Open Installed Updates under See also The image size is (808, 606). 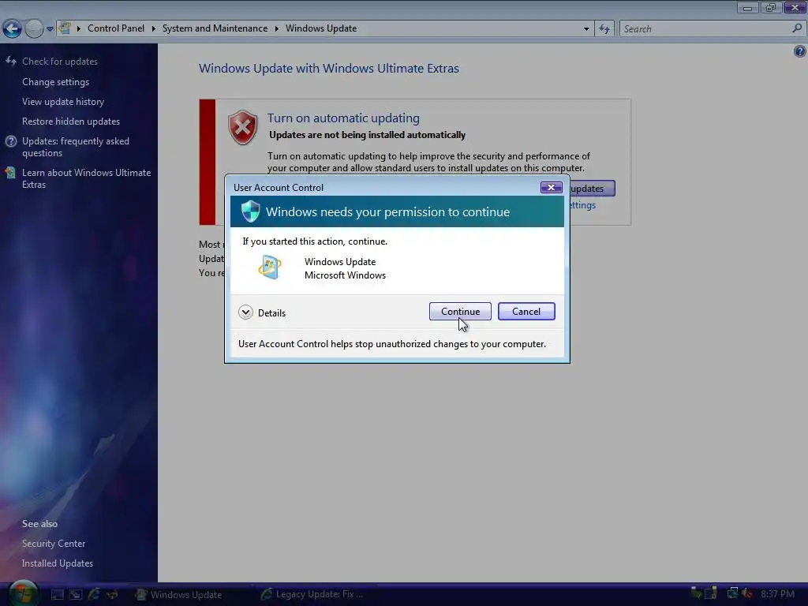pos(57,563)
